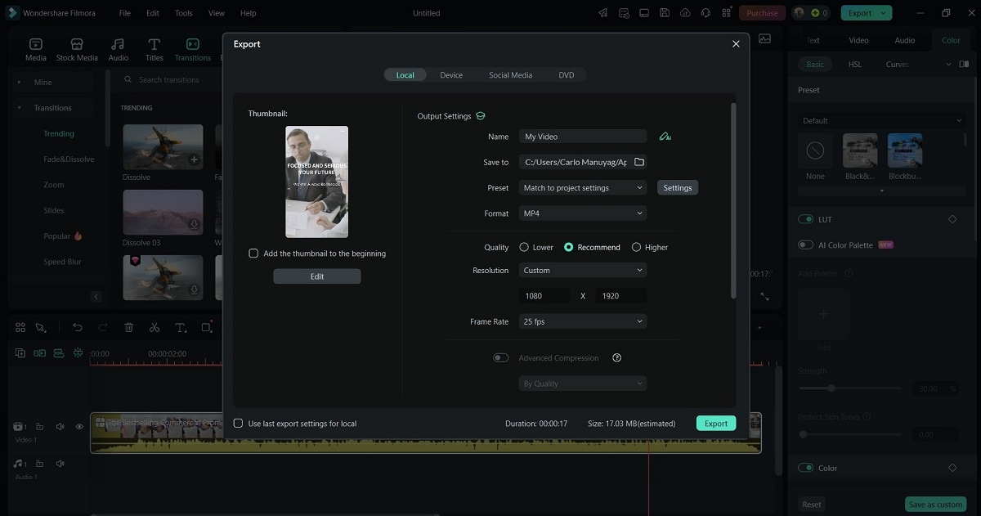
Task: Switch to the DVD export tab
Action: coord(567,75)
